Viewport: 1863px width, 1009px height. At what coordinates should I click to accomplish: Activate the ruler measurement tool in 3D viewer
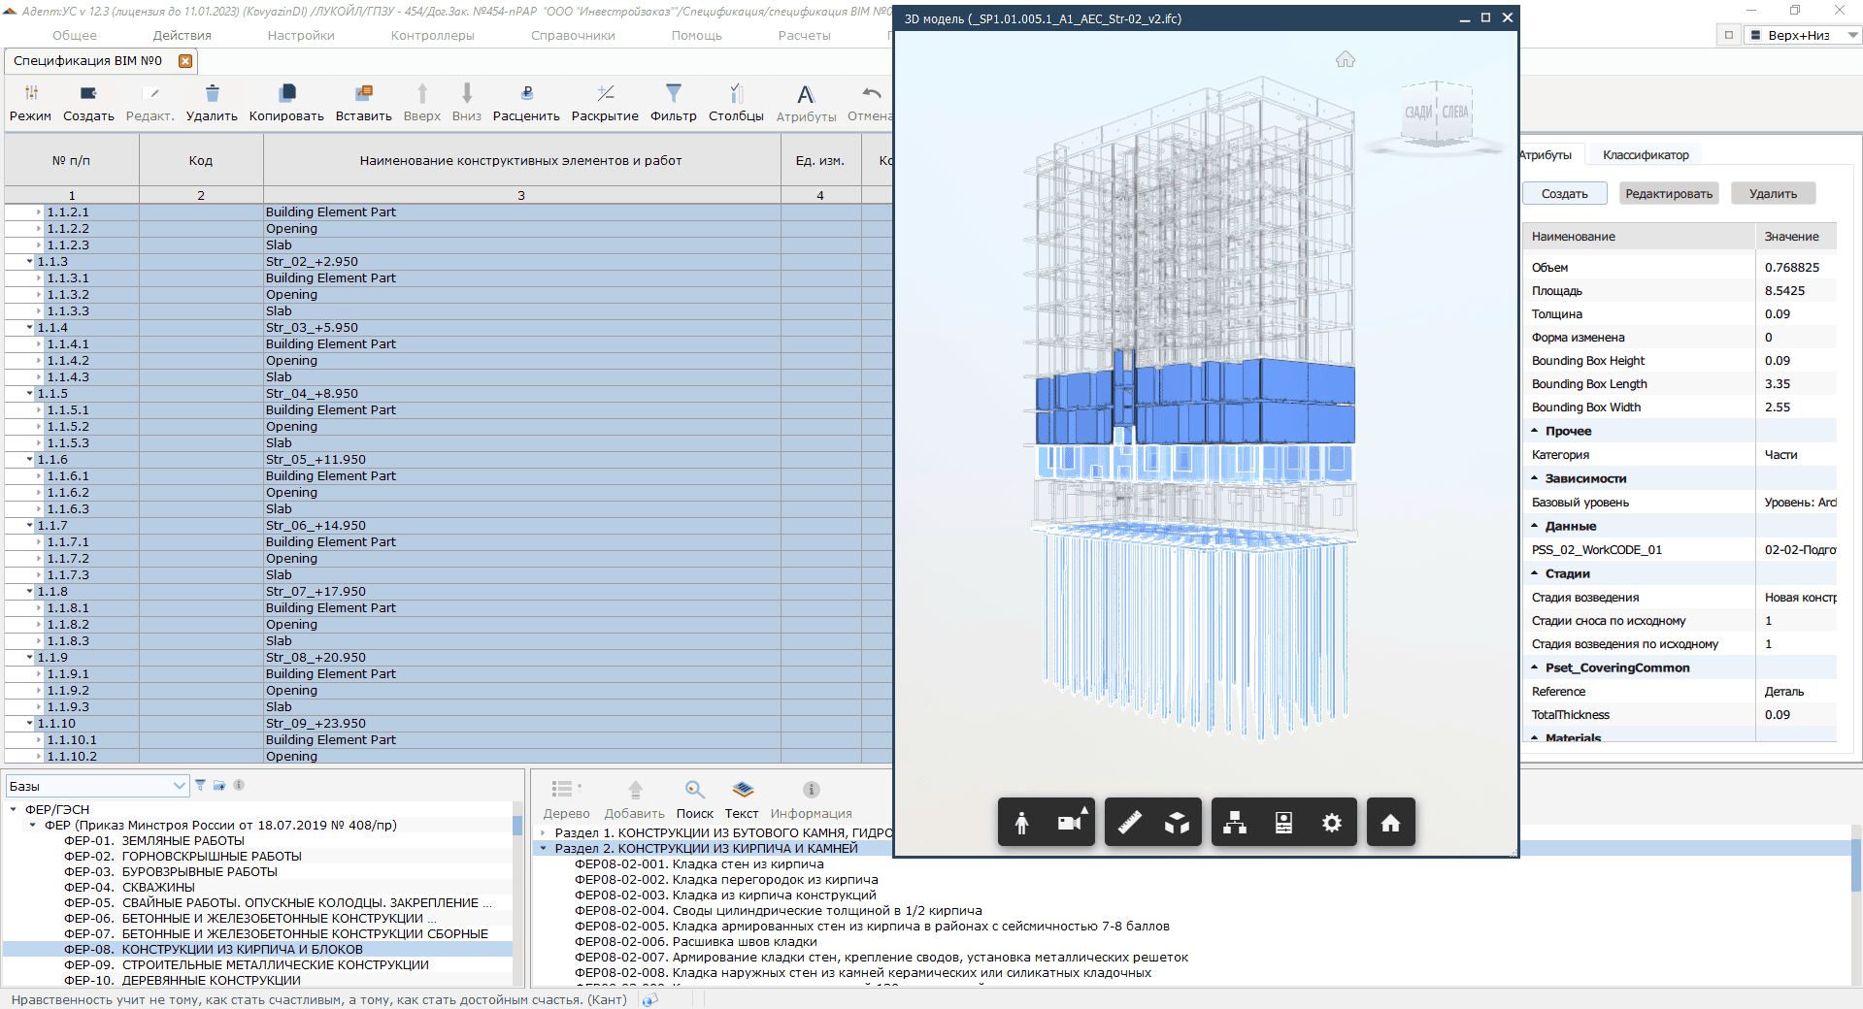point(1129,823)
